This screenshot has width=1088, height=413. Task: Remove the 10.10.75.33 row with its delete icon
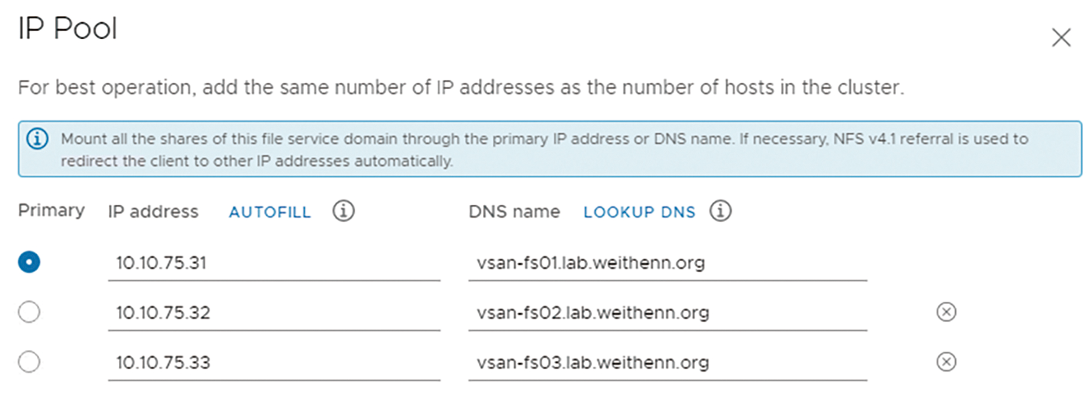(x=947, y=362)
